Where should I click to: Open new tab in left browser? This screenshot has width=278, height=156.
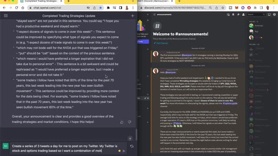69,1
